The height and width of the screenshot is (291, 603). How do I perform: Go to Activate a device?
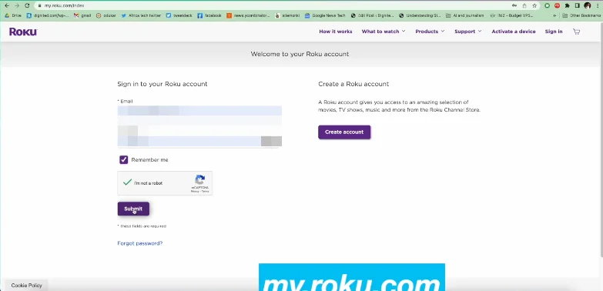point(514,32)
